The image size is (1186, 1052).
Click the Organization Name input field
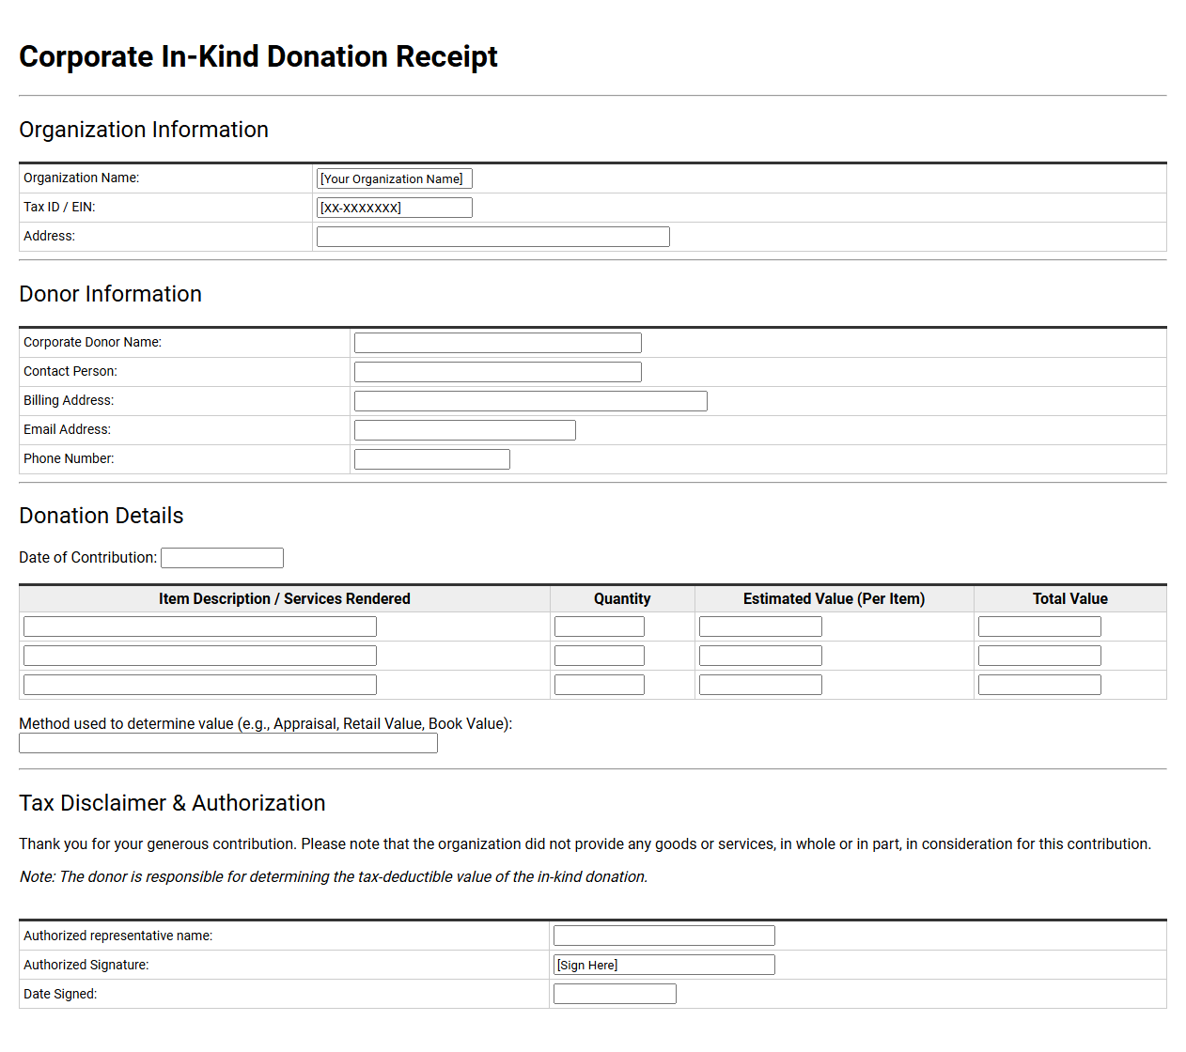click(395, 178)
